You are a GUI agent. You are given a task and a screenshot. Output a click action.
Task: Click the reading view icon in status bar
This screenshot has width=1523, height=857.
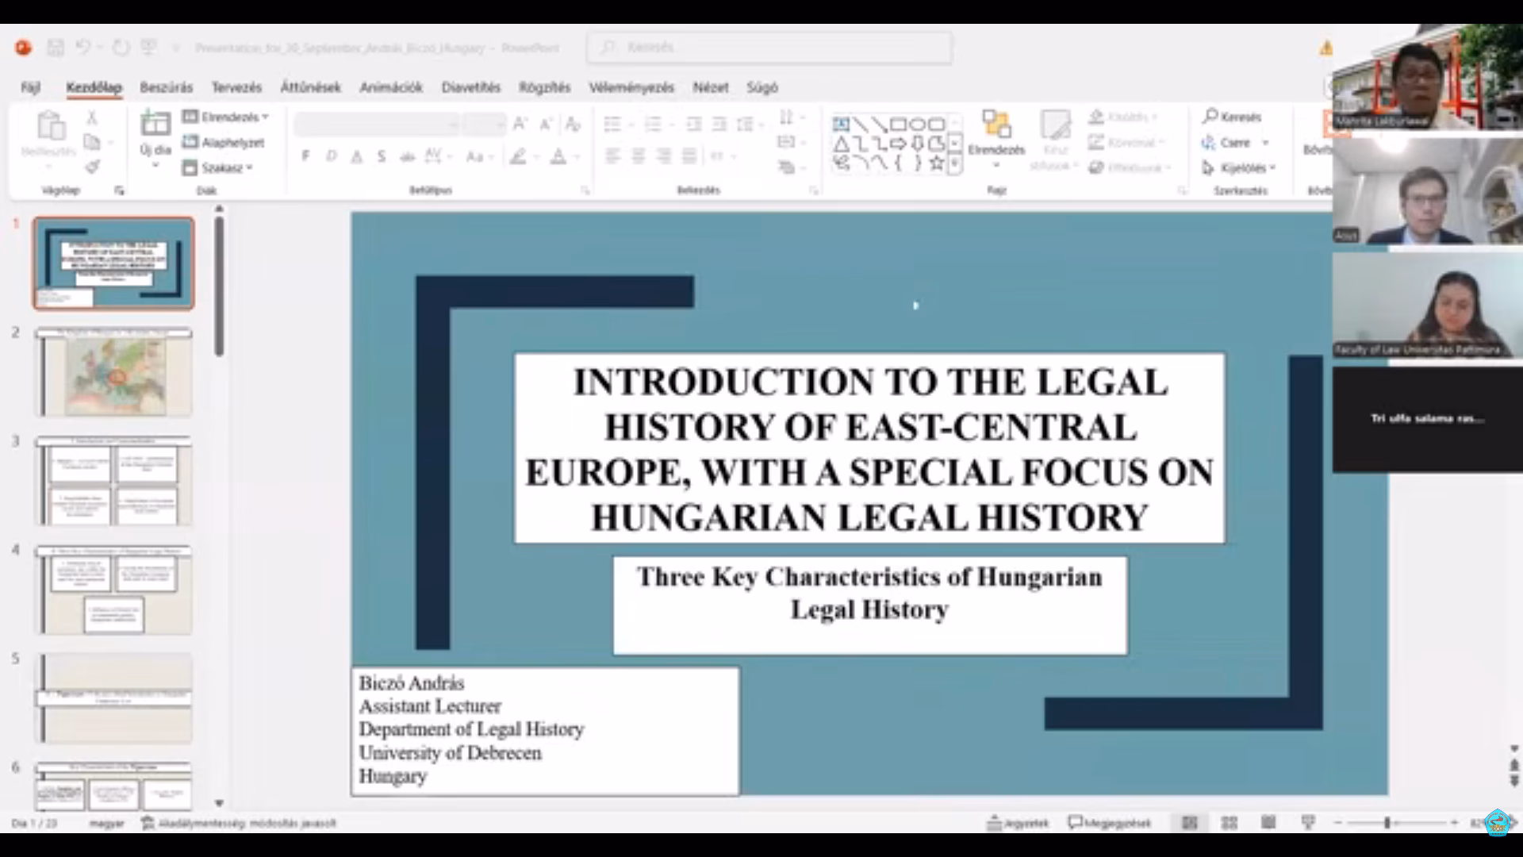click(x=1268, y=823)
